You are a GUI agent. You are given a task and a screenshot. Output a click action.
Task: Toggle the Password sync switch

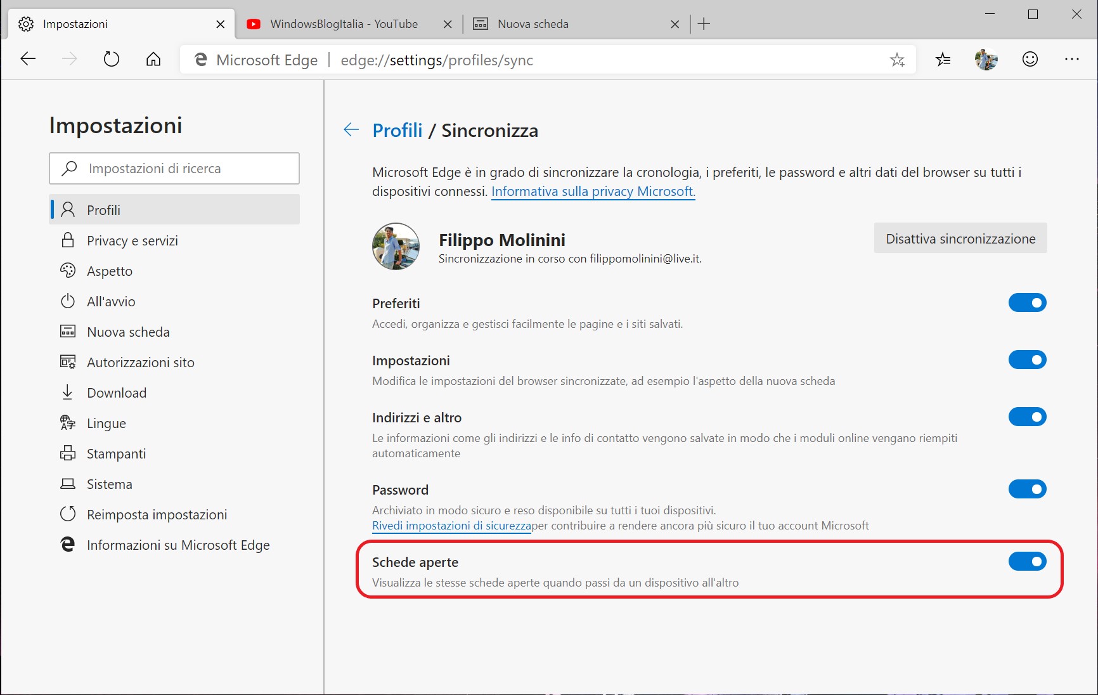coord(1028,489)
